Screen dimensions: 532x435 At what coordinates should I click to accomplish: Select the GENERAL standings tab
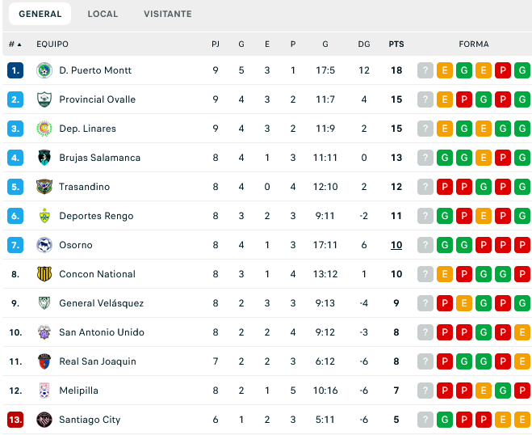tap(40, 14)
